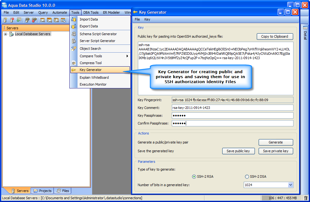This screenshot has height=202, width=310.
Task: Click the Schema Script Generator icon
Action: [x=74, y=34]
